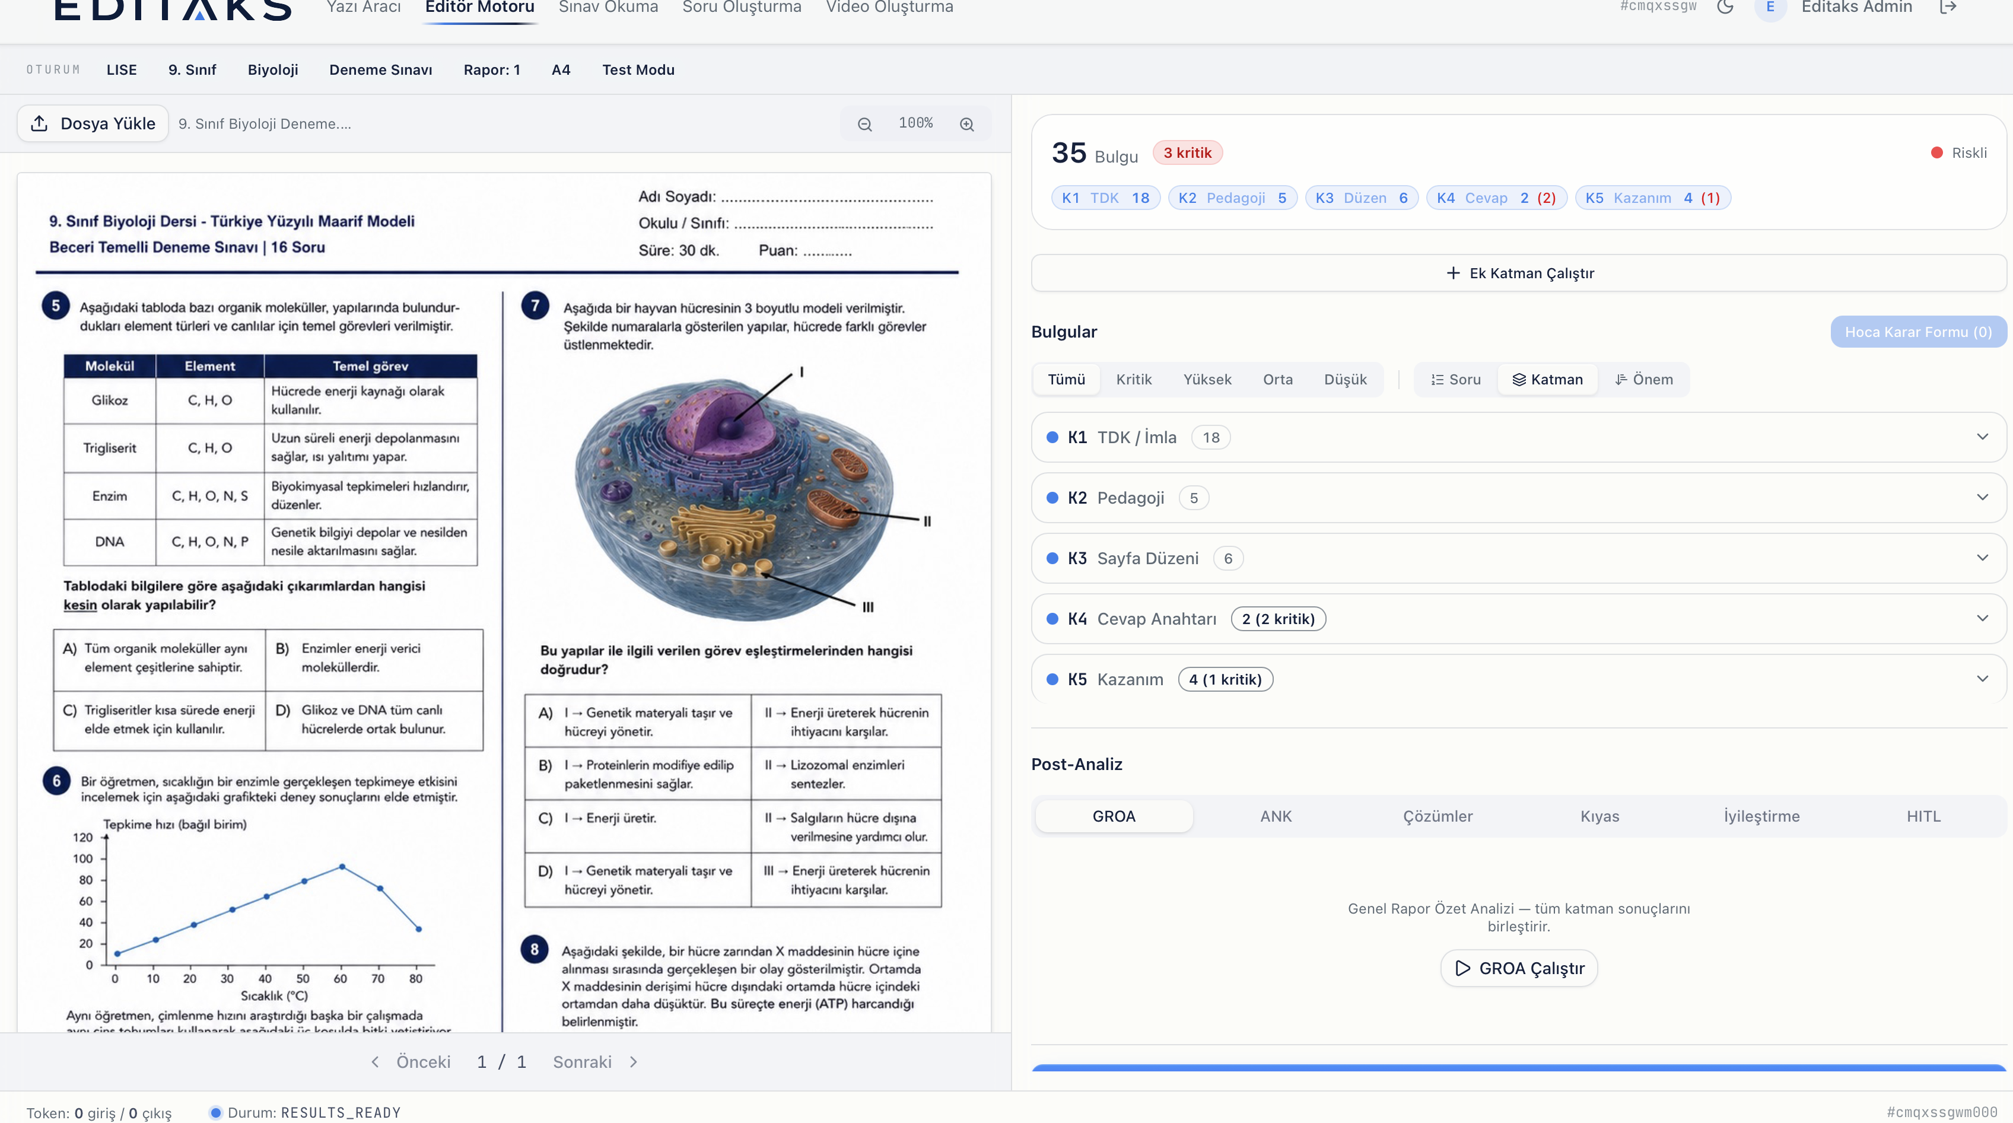Open Hoca Karar Formu button
Screen dimensions: 2013x1123
tap(1917, 332)
